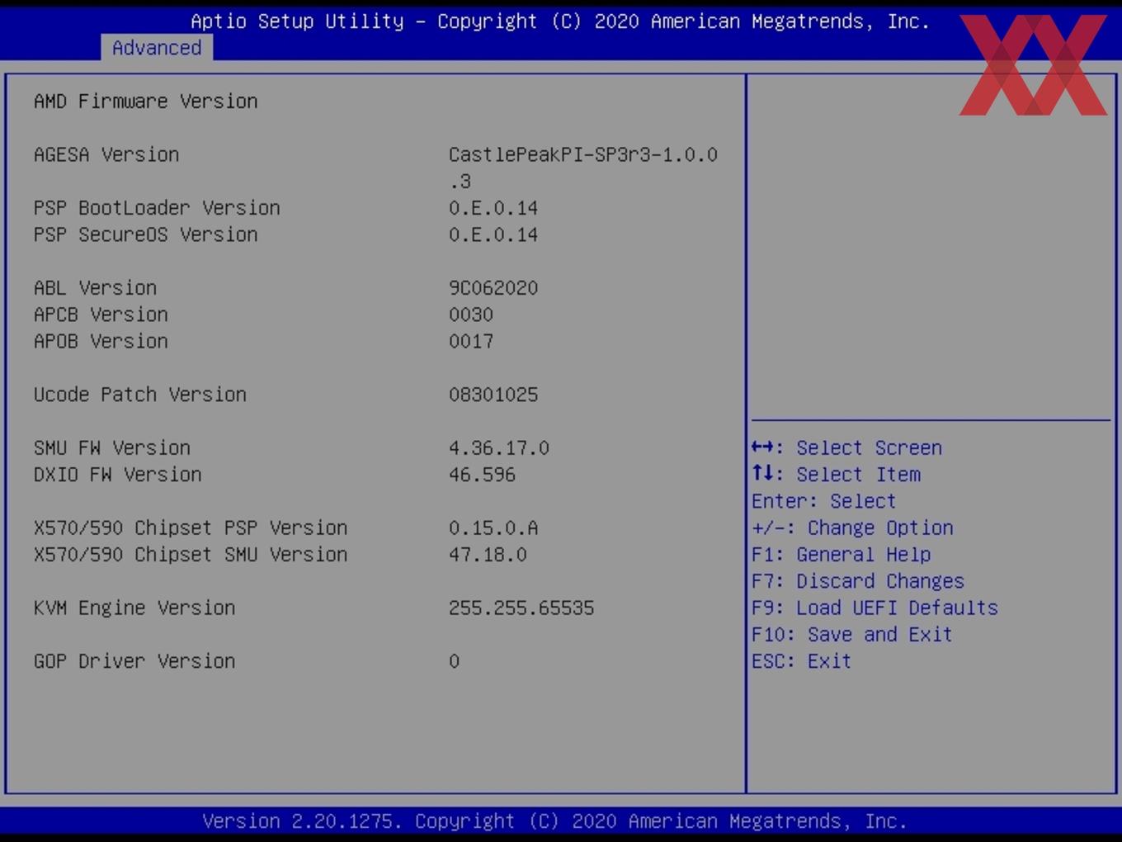
Task: Select the APCB Version label
Action: 101,315
